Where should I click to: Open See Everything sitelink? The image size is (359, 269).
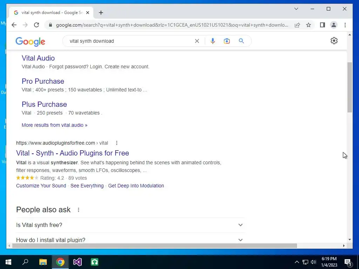coord(87,186)
